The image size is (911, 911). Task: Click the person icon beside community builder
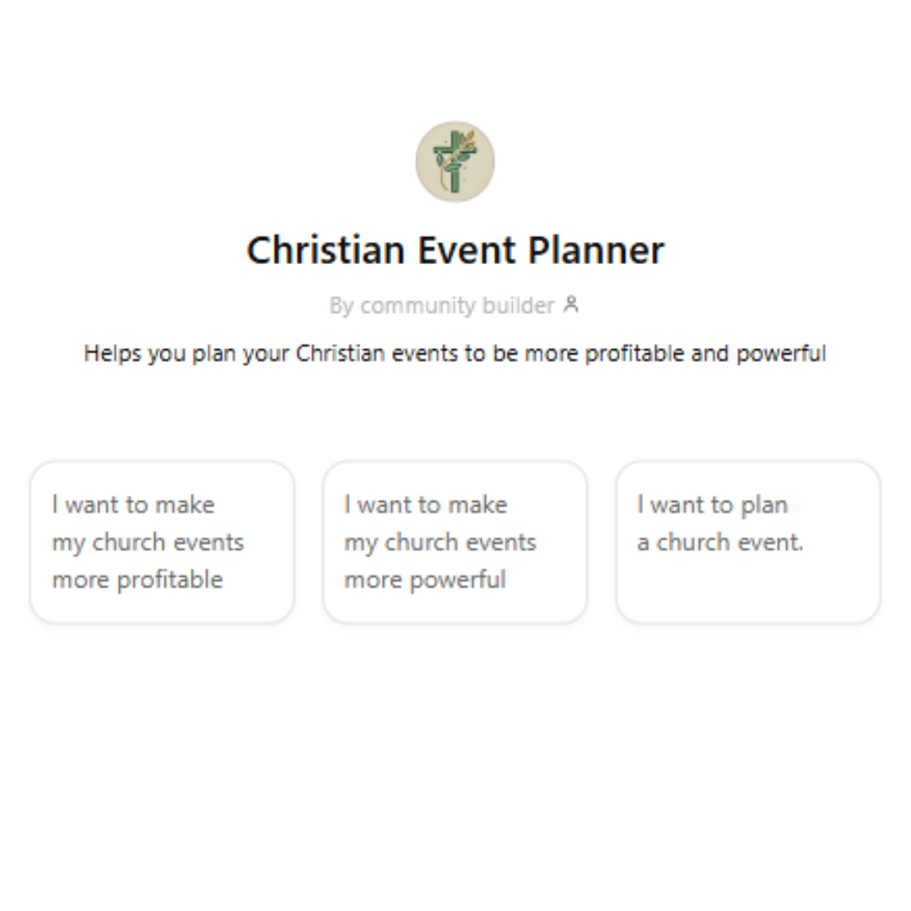click(573, 305)
